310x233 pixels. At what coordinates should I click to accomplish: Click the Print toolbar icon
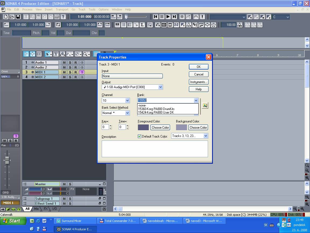pos(57,17)
